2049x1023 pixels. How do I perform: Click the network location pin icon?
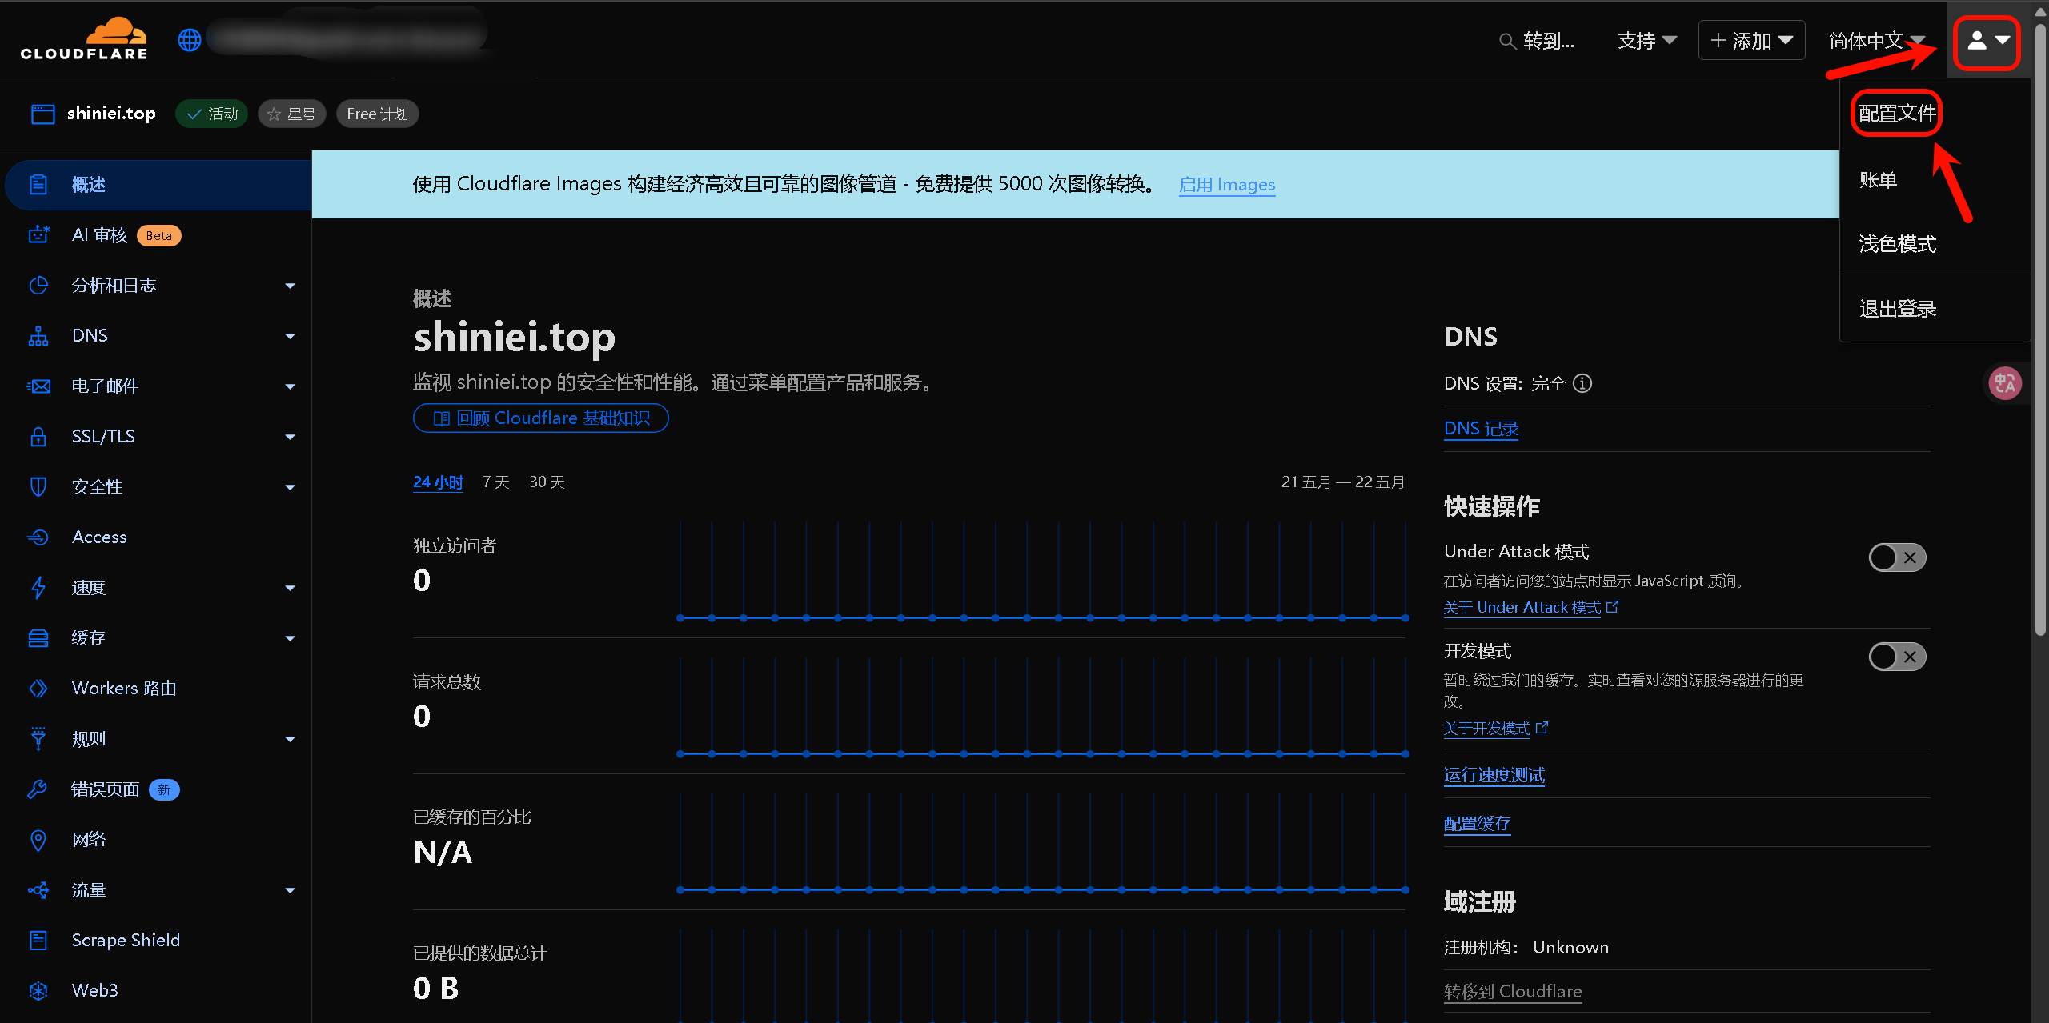click(38, 840)
